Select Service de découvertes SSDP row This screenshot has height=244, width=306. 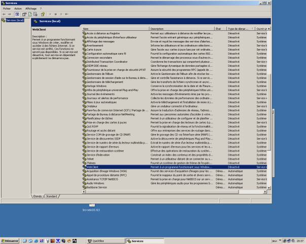174,139
